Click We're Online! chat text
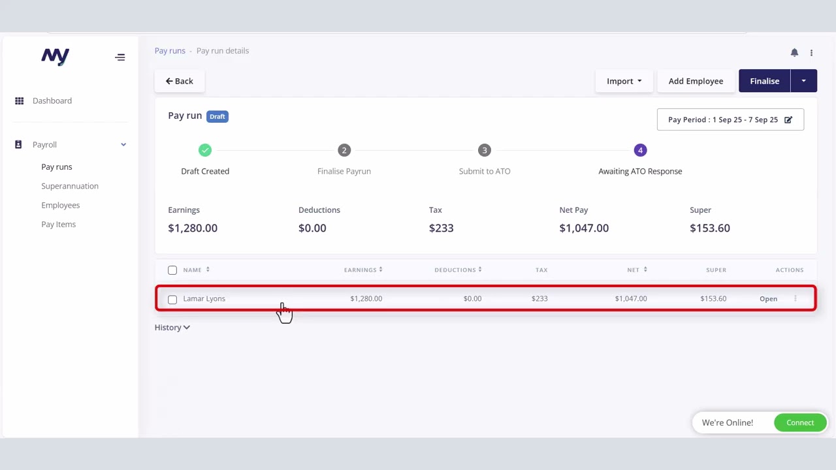836x470 pixels. 728,422
